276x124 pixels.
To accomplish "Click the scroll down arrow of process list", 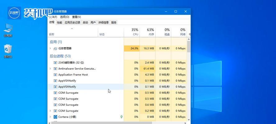I will [x=189, y=120].
